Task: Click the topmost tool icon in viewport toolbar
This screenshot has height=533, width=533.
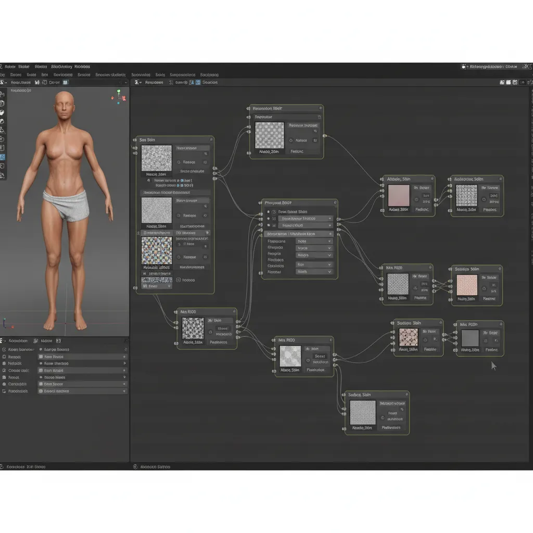Action: (3, 94)
